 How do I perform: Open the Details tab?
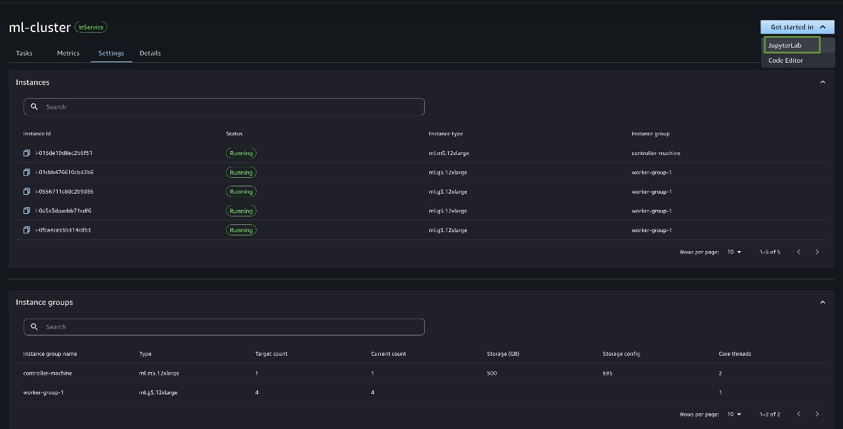[150, 53]
